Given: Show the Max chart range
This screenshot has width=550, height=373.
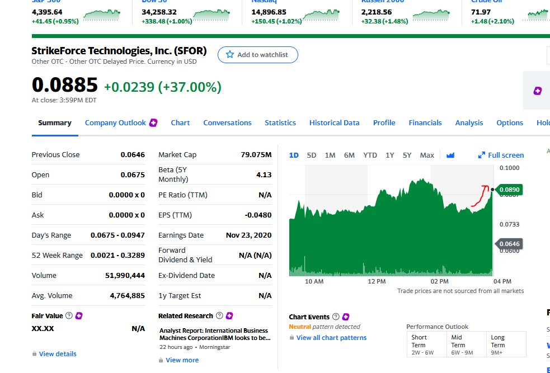Looking at the screenshot, I should (x=427, y=155).
